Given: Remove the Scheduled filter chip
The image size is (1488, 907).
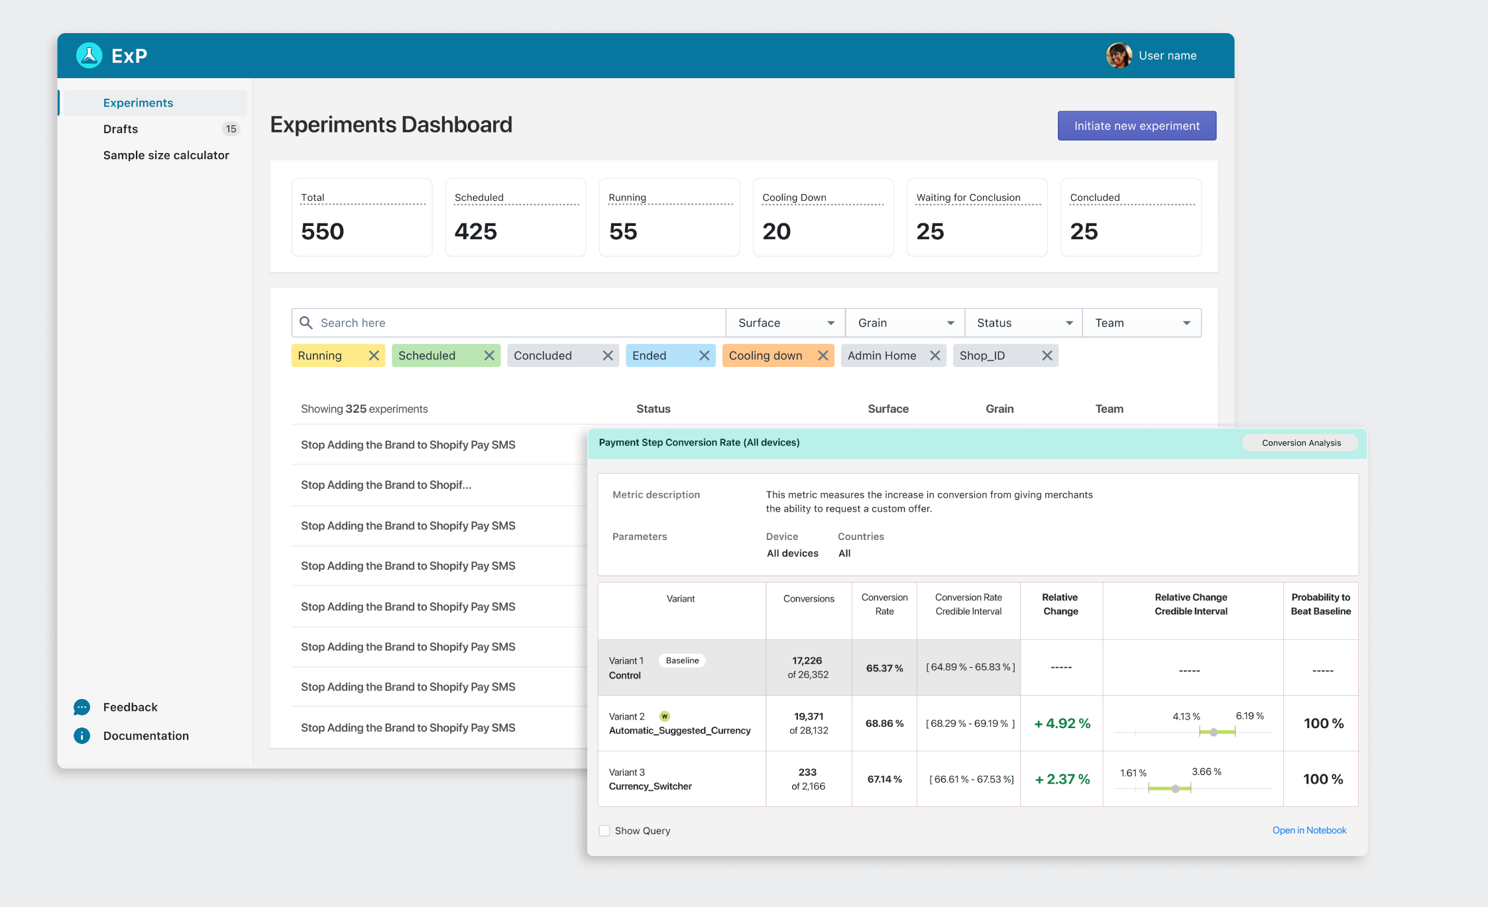Looking at the screenshot, I should 489,356.
